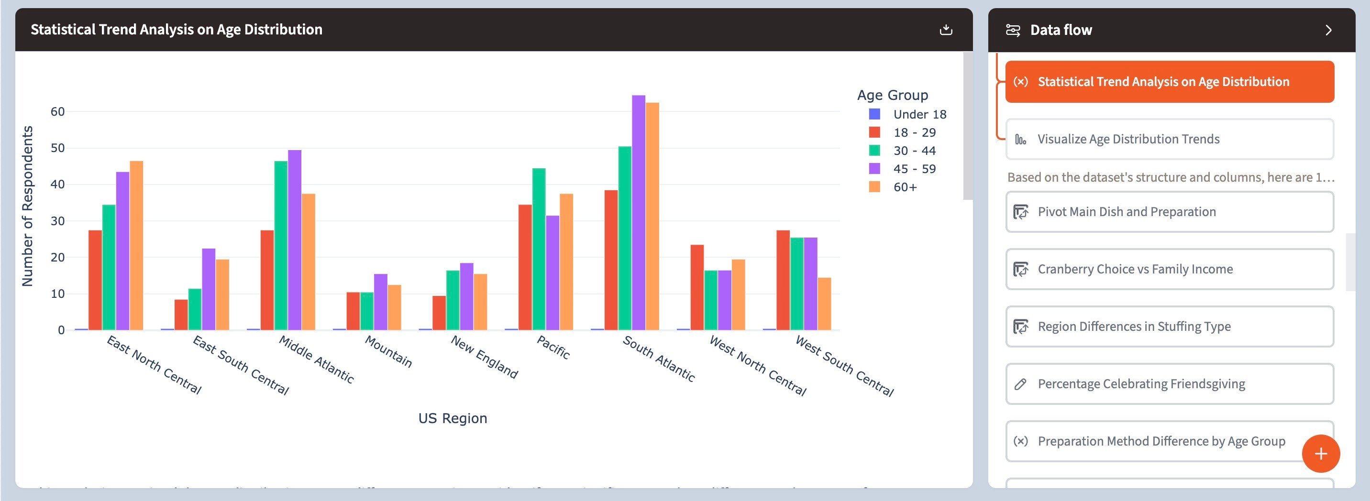Click the Age Group legend title

pos(893,95)
